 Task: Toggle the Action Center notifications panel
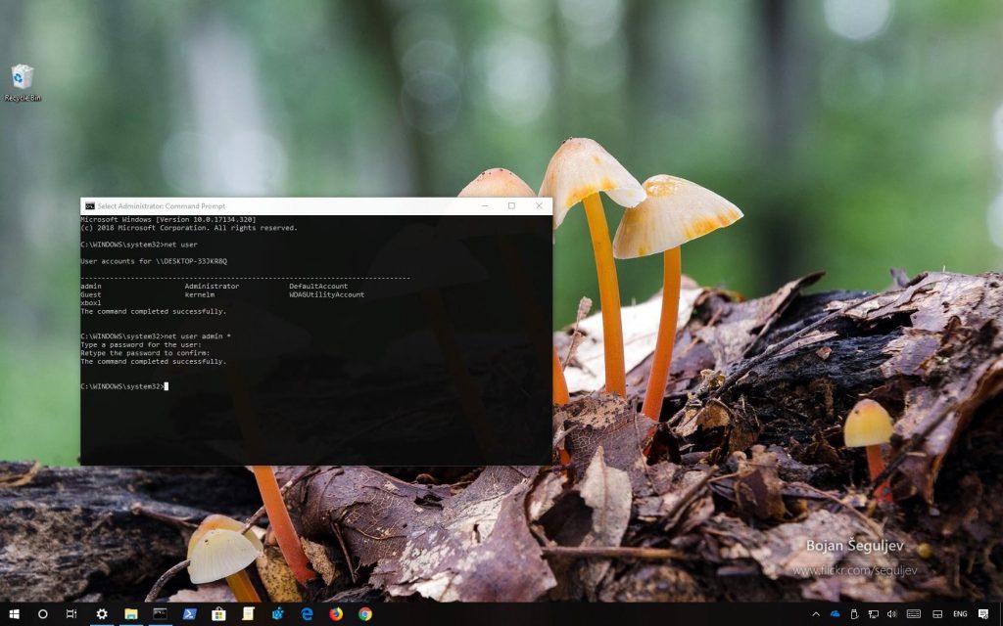click(983, 613)
